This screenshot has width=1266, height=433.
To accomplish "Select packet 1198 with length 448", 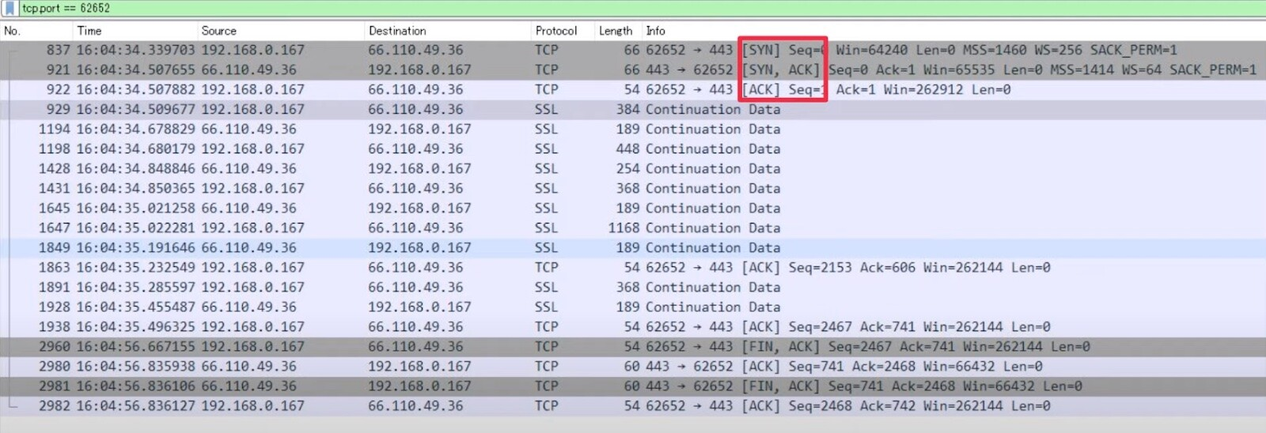I will coord(396,149).
